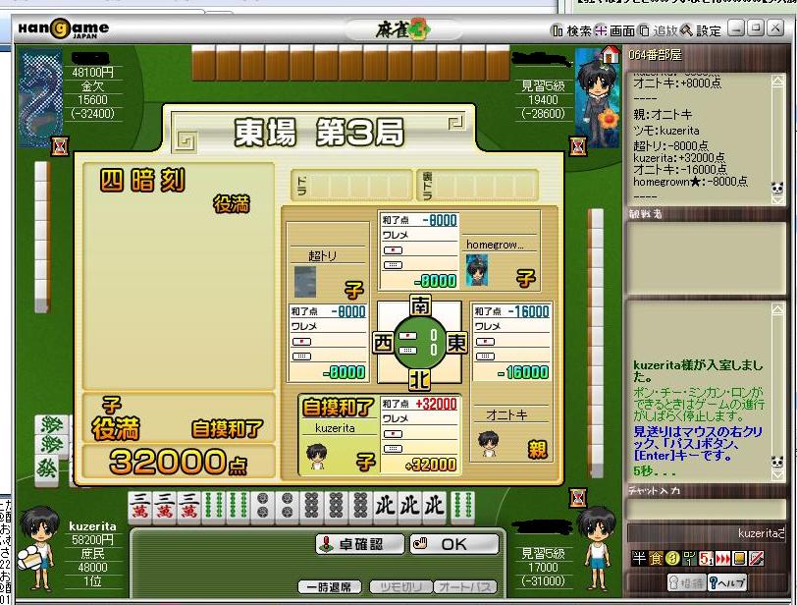
Task: Click the red triple-arrow speed icon
Action: pyautogui.click(x=722, y=558)
